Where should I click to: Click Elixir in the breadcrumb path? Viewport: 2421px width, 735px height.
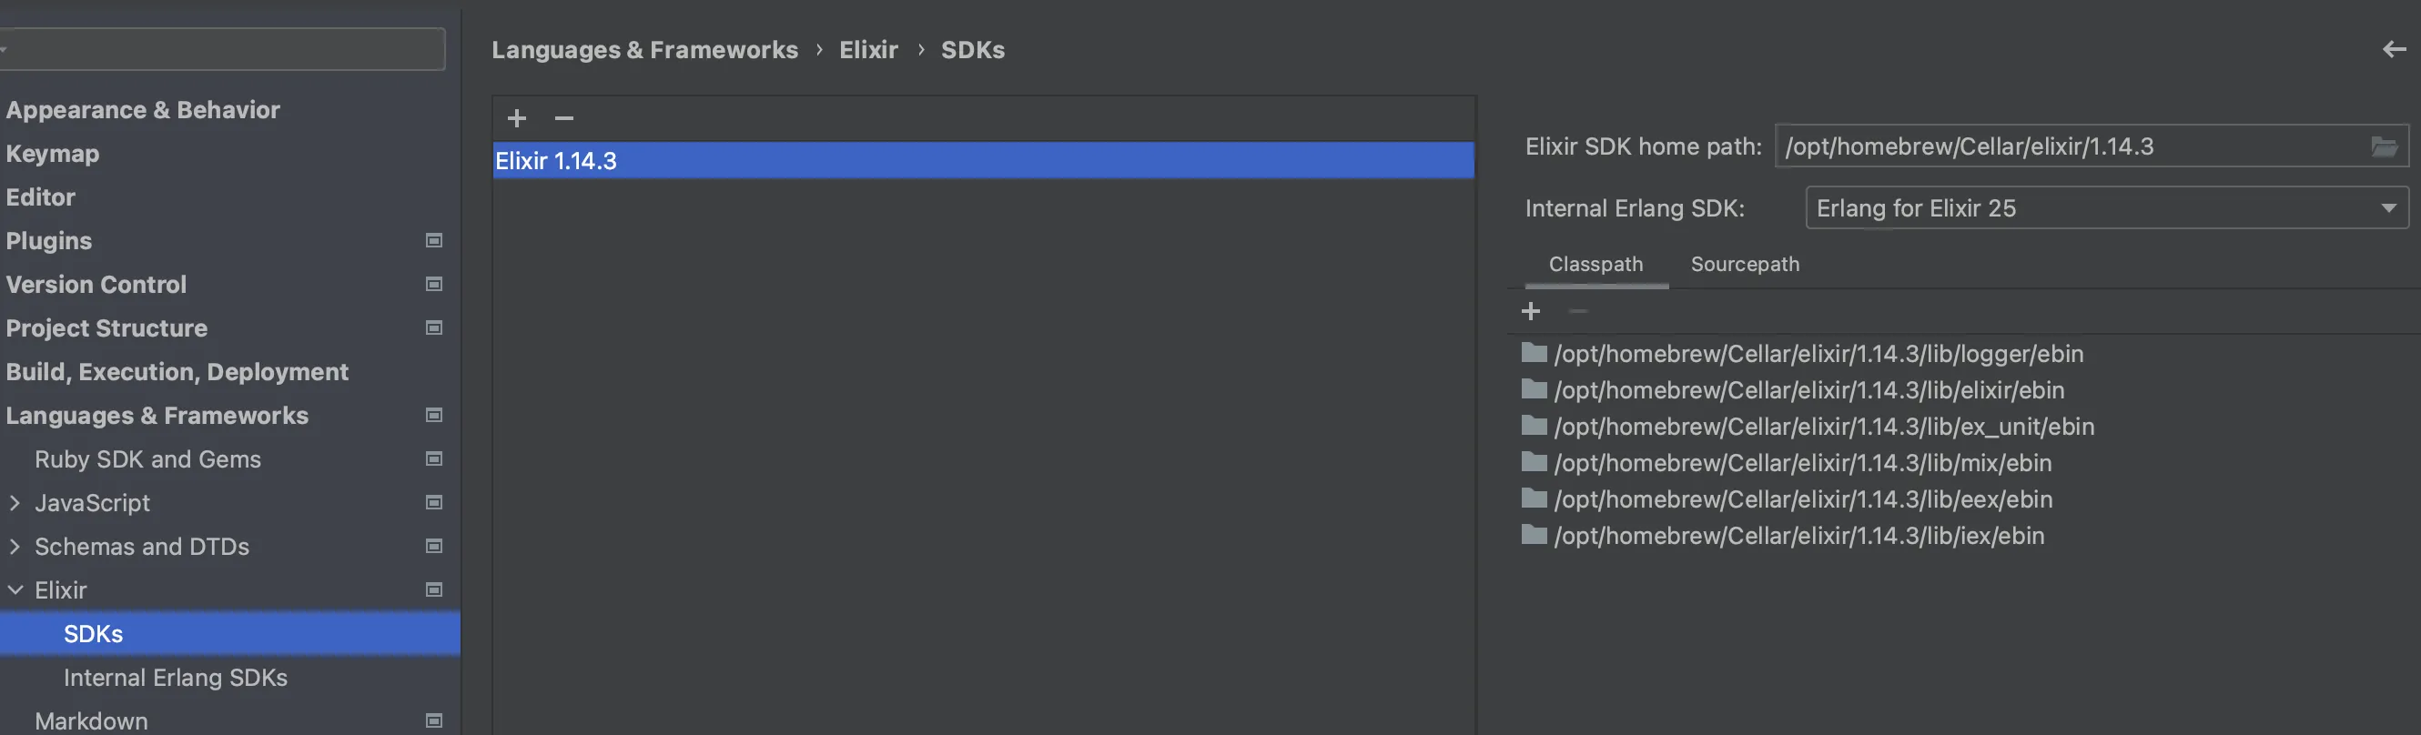tap(867, 50)
